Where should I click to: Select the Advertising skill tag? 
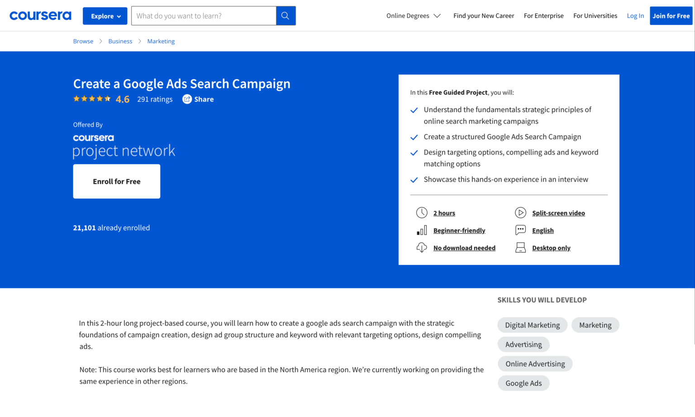point(524,345)
